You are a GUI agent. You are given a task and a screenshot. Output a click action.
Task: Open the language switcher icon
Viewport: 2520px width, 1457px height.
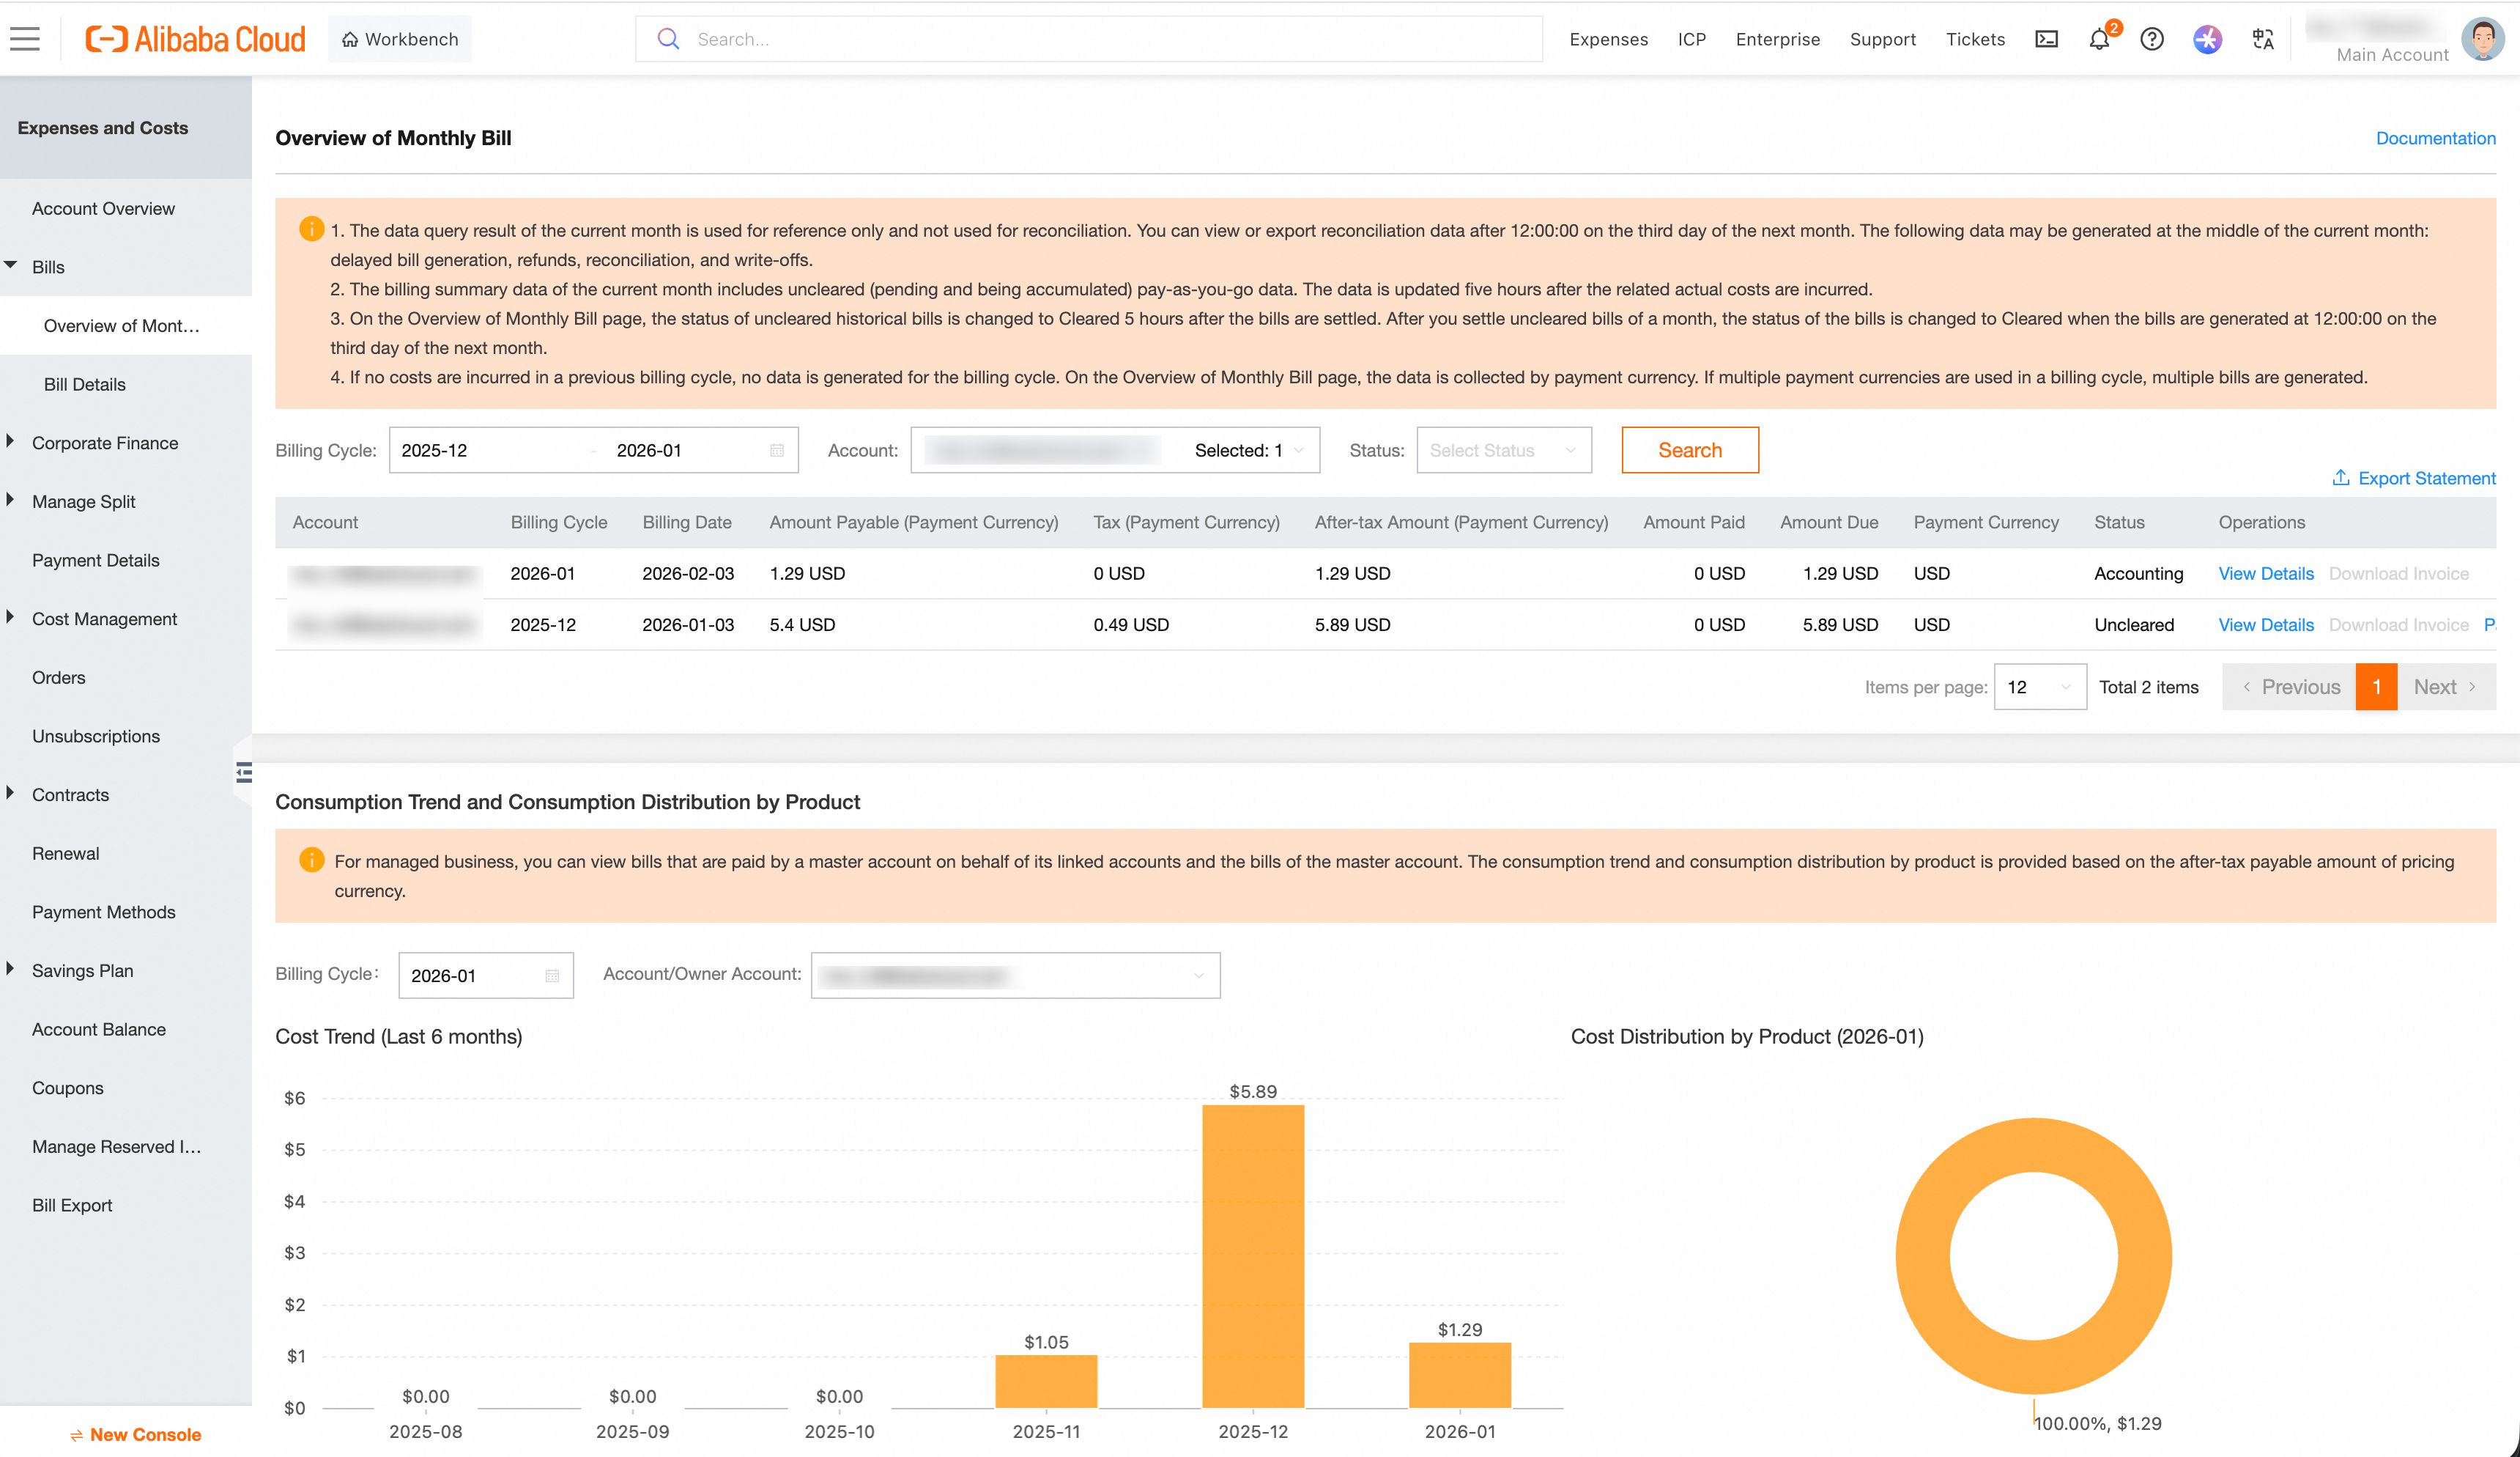[2262, 39]
